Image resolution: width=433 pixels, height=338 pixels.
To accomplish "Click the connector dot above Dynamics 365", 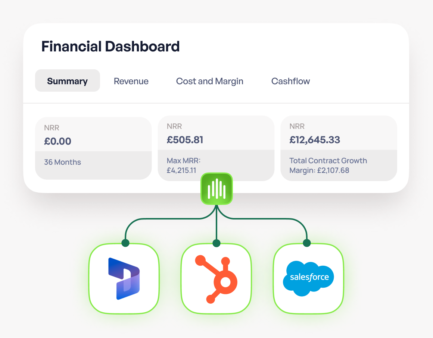I will [x=125, y=243].
